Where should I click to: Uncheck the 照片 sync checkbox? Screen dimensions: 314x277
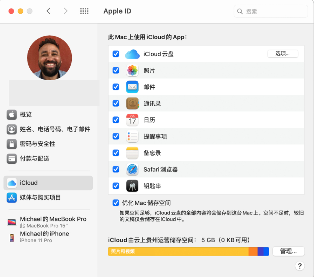coord(116,70)
